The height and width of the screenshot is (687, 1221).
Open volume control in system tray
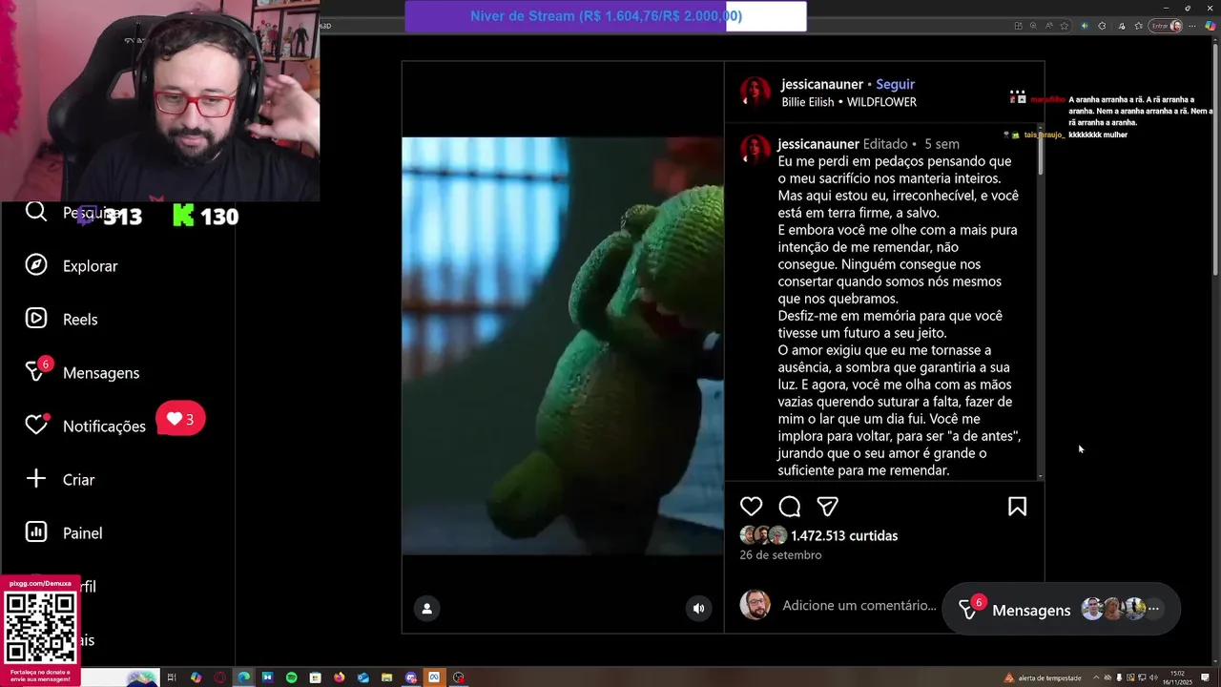(x=1153, y=677)
